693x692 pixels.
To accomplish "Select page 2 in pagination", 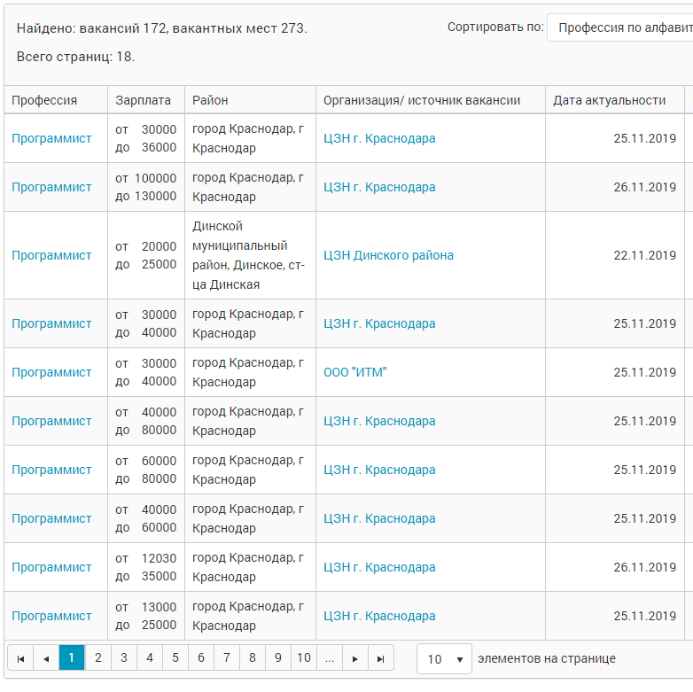I will 98,658.
